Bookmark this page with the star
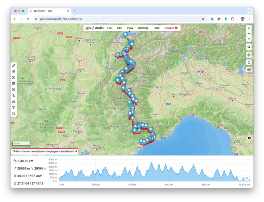The height and width of the screenshot is (202, 264). 203,19
